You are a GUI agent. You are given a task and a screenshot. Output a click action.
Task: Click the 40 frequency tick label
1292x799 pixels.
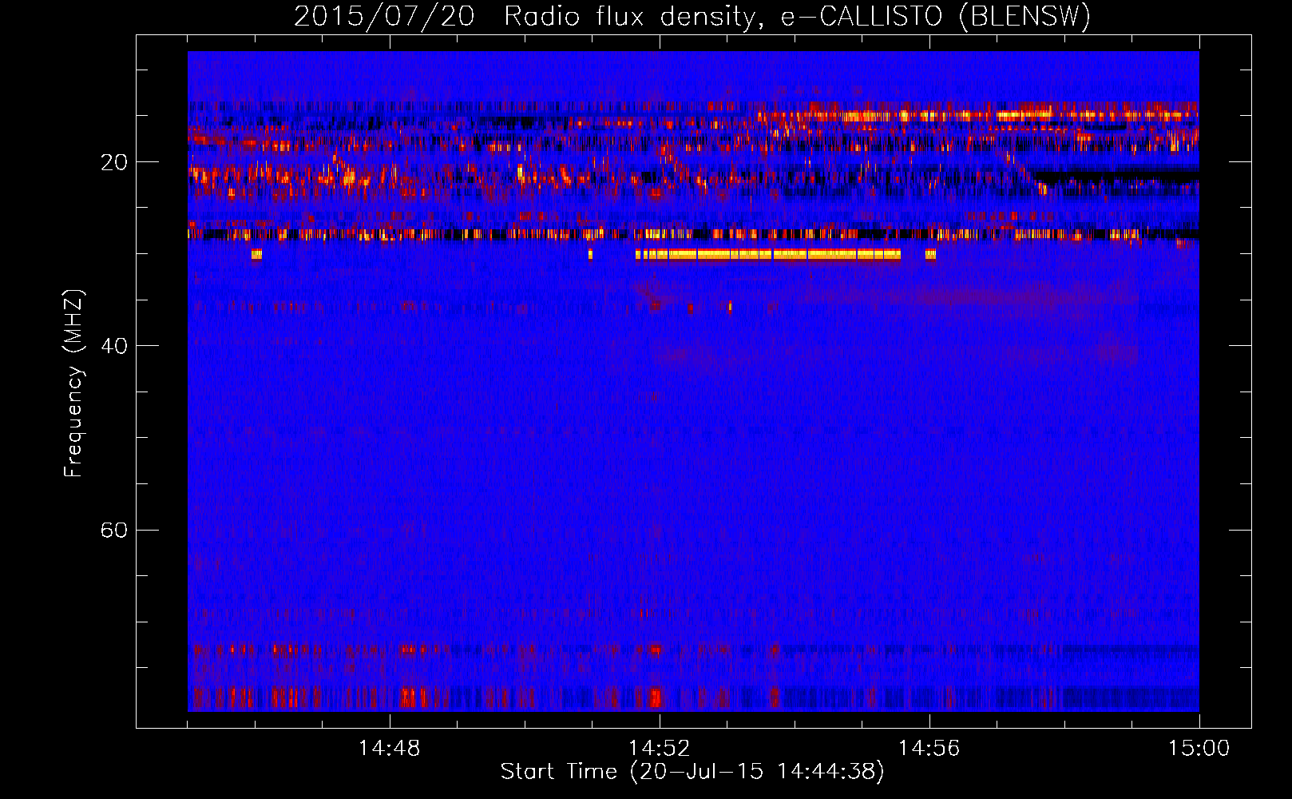pos(113,346)
